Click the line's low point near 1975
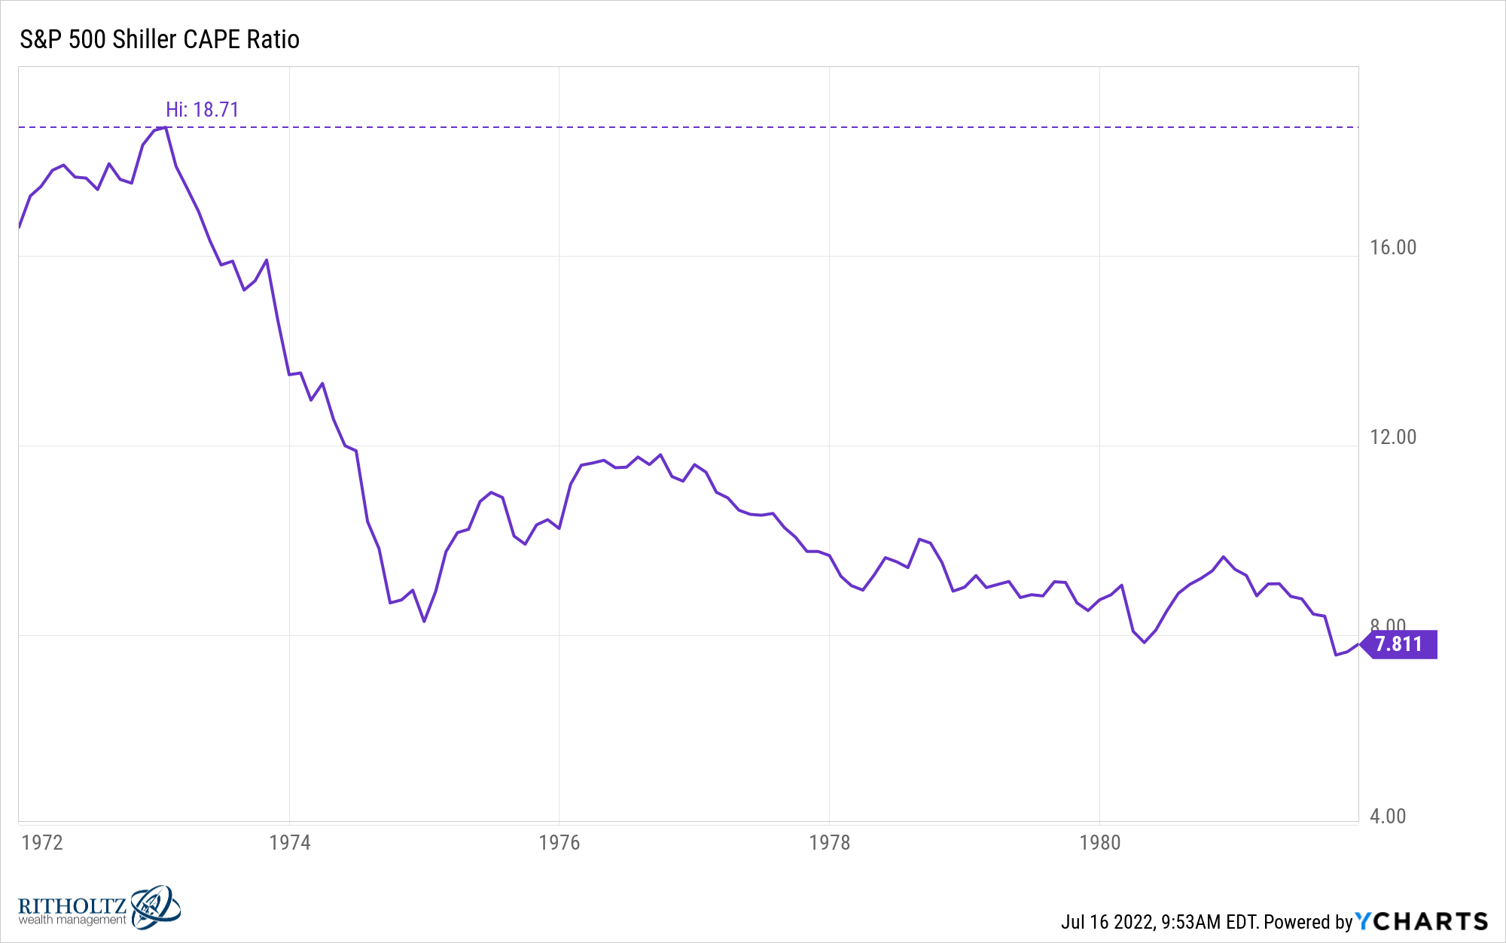 click(x=425, y=621)
